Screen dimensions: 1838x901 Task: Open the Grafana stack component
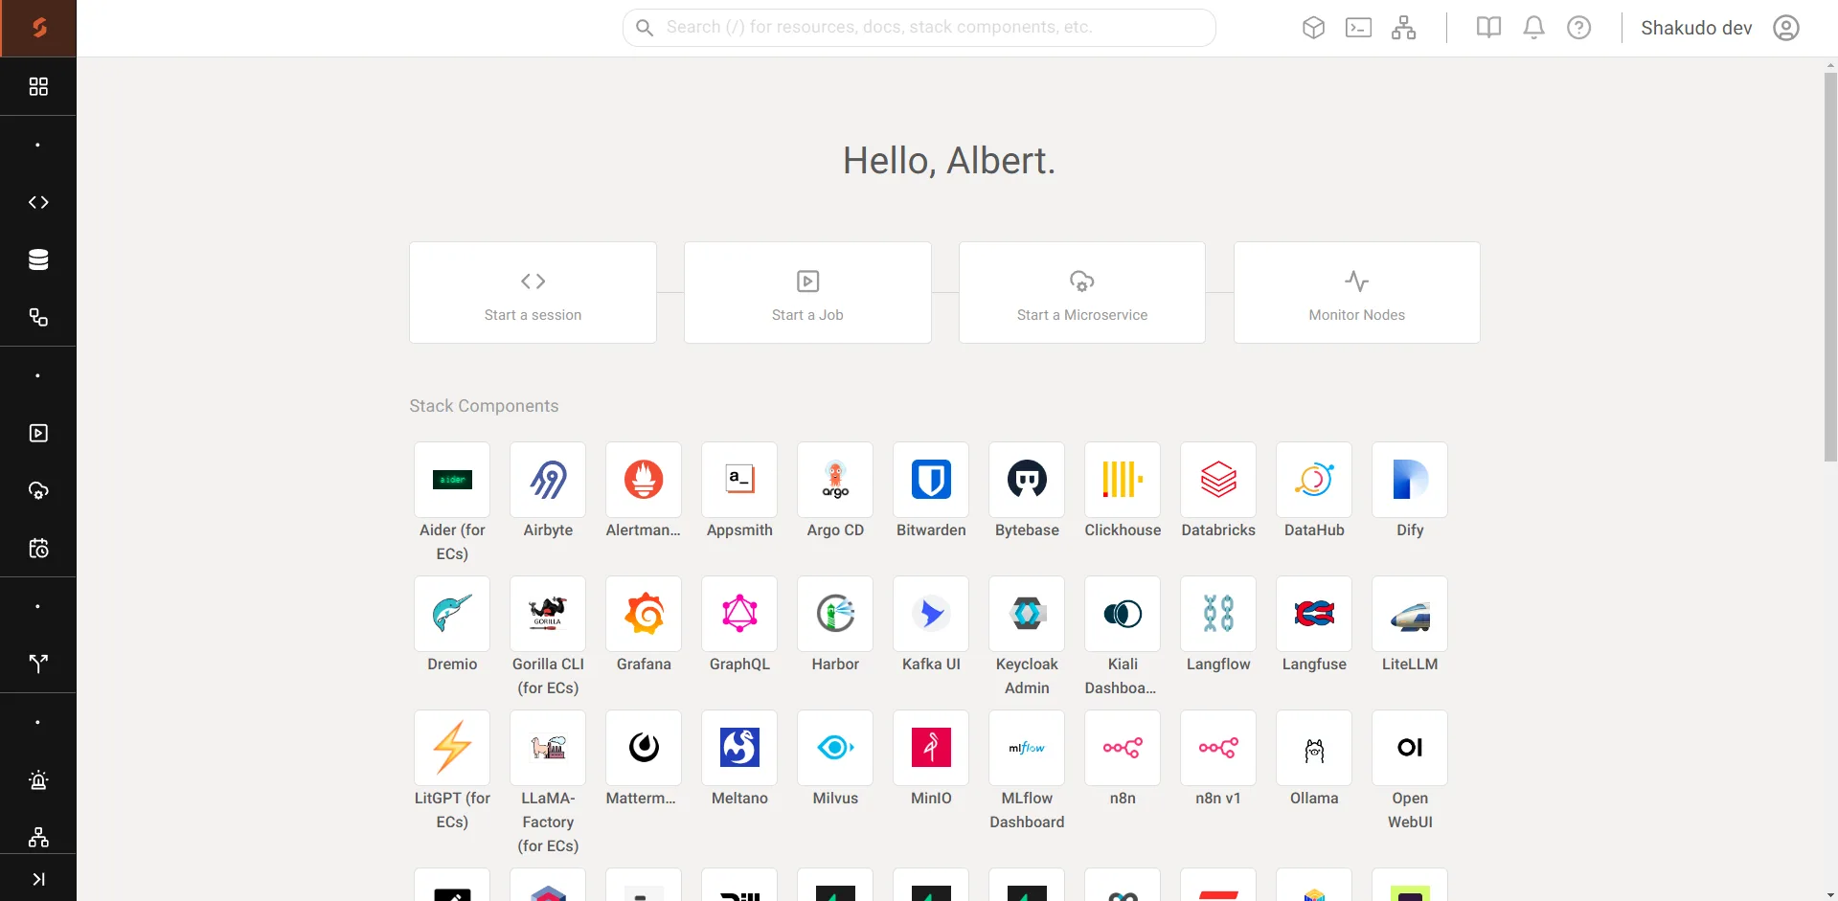click(644, 614)
